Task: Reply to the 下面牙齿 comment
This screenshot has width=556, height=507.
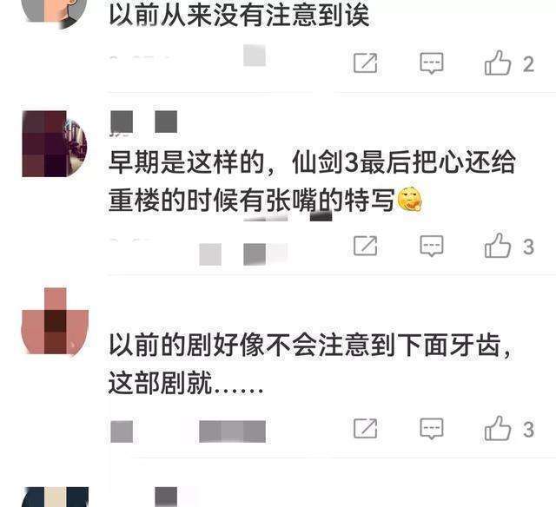Action: coord(432,428)
